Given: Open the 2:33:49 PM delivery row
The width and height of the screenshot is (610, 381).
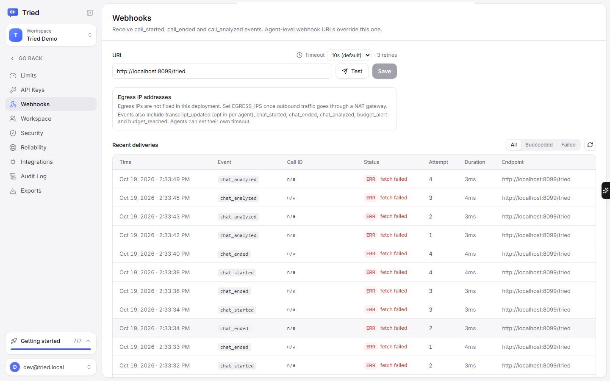Looking at the screenshot, I should [x=354, y=179].
